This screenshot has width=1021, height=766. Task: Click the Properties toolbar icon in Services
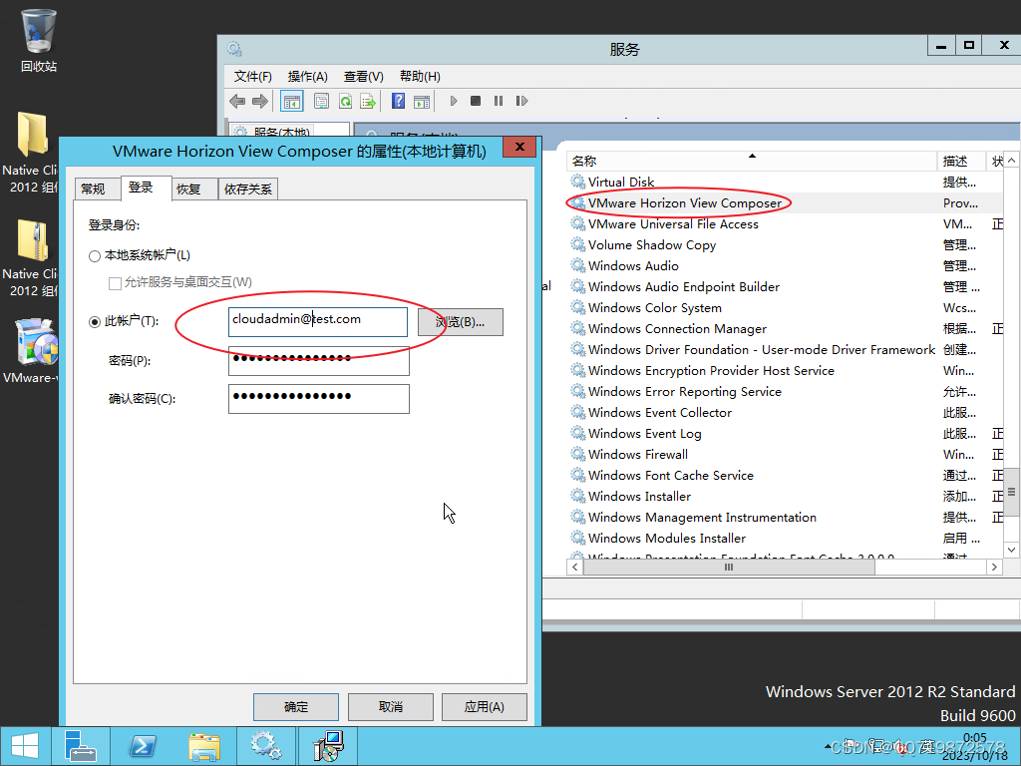click(x=321, y=101)
